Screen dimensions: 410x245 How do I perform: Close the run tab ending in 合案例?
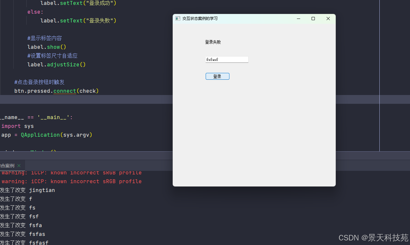point(19,166)
